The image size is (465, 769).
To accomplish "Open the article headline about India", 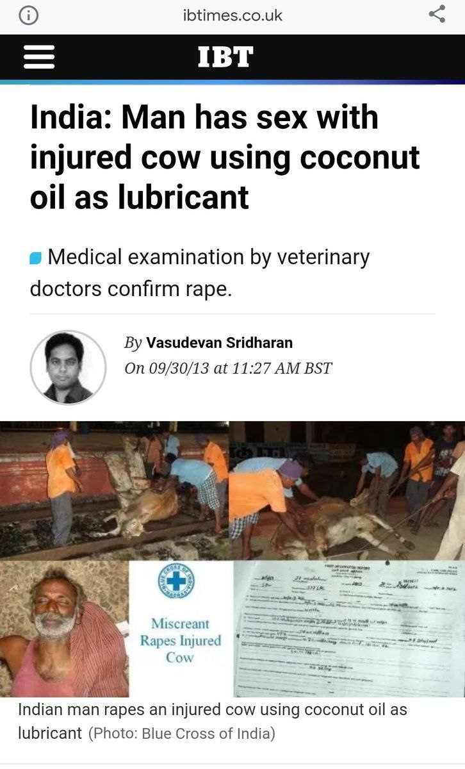I will [225, 157].
